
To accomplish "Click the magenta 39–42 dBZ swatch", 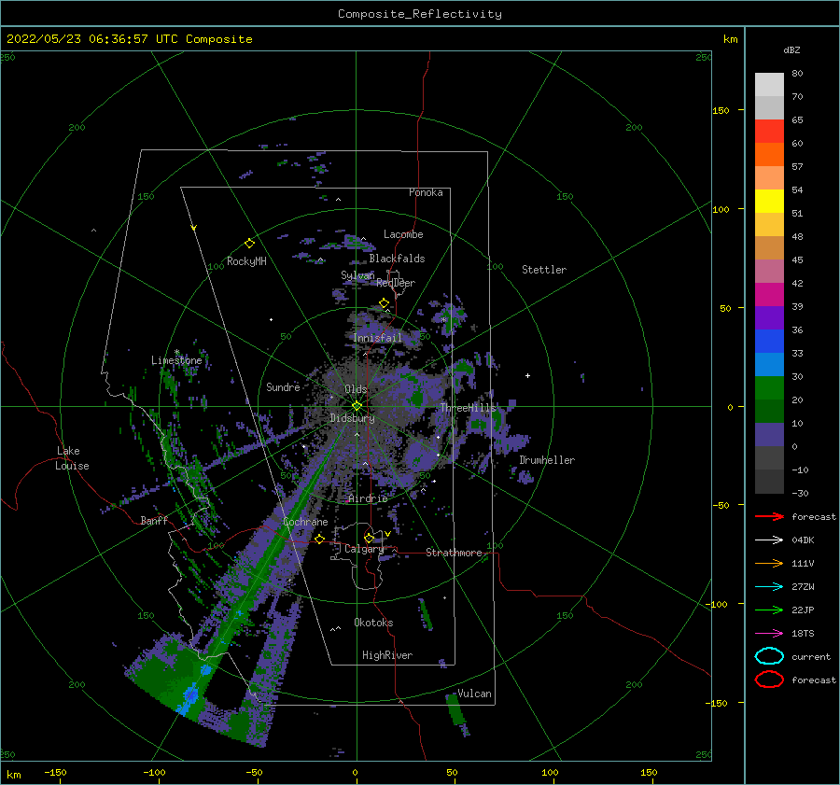I will (769, 295).
